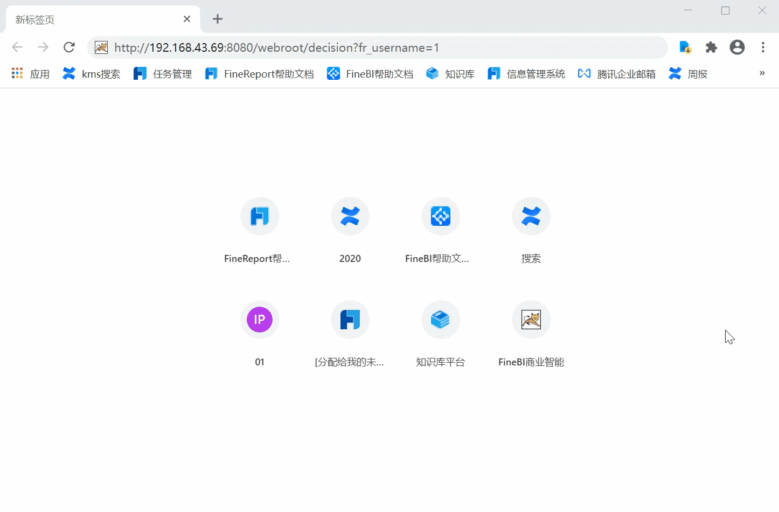Open the 搜索 shortcut tile

pos(531,231)
